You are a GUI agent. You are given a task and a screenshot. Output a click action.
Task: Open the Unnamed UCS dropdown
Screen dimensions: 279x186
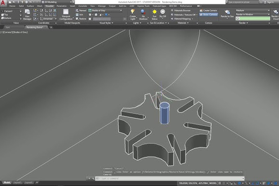click(x=48, y=19)
